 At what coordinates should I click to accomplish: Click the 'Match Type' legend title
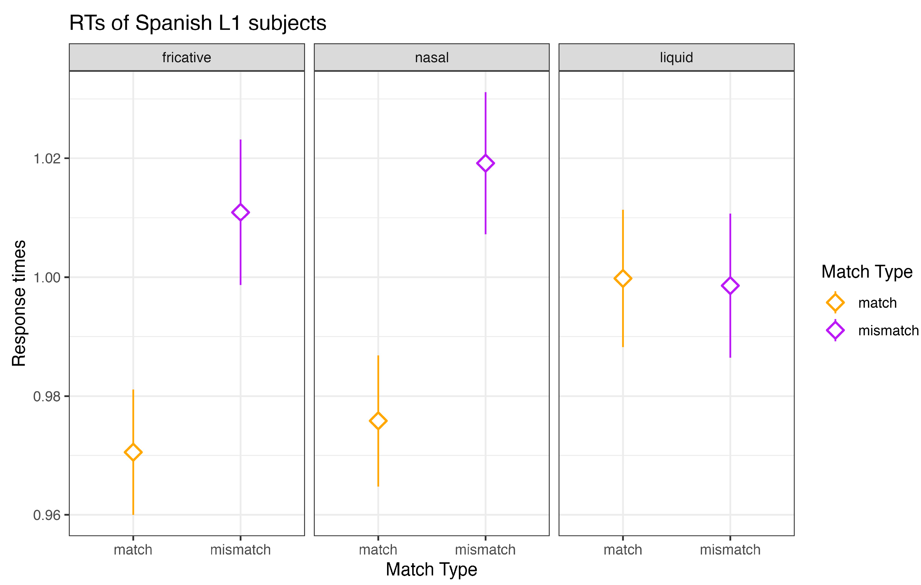click(867, 272)
